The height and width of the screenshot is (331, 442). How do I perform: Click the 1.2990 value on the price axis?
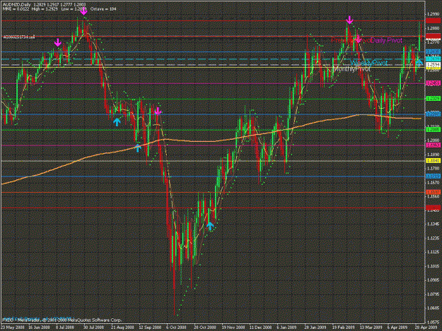tap(434, 14)
